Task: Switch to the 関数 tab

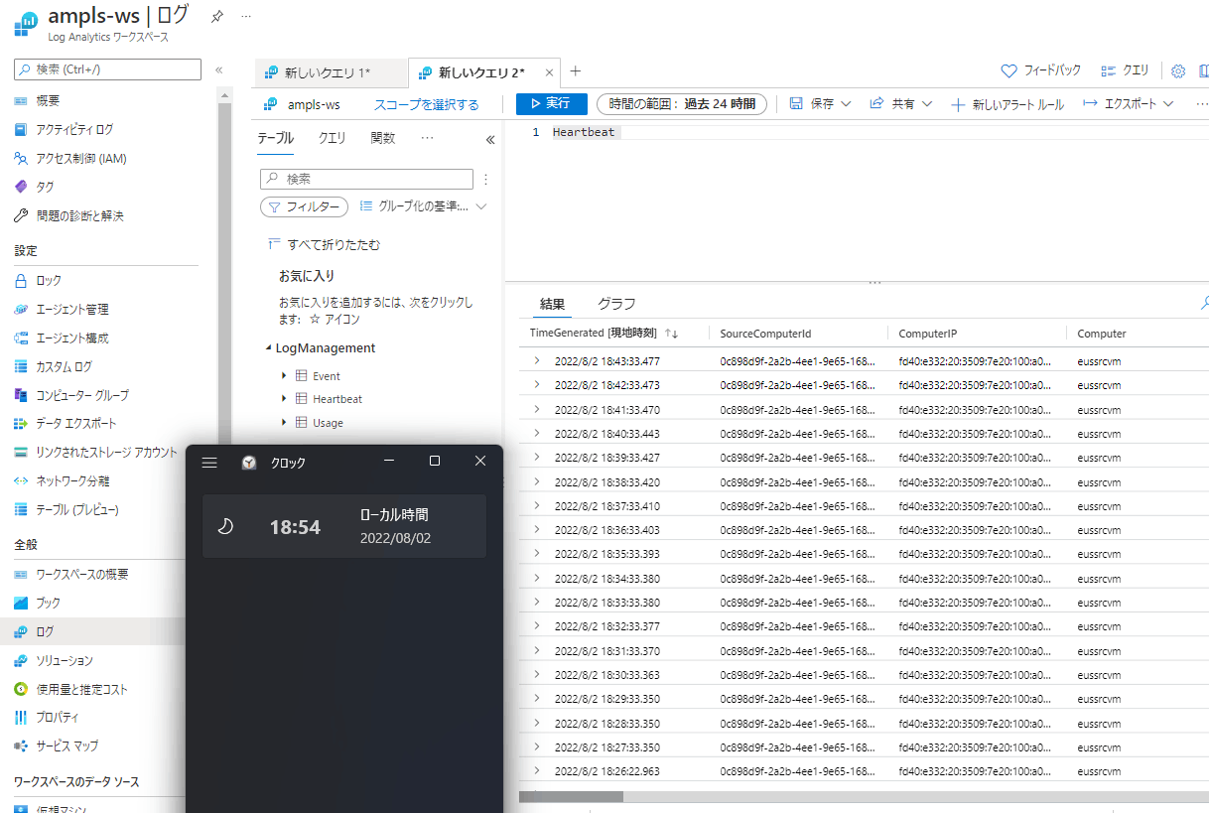Action: (x=383, y=139)
